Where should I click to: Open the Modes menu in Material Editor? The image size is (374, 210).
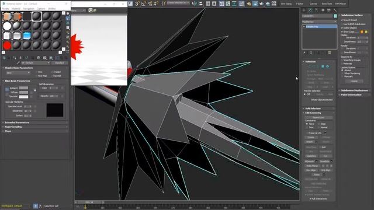6,9
